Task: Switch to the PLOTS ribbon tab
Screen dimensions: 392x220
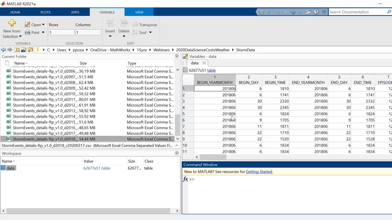Action: [46, 12]
